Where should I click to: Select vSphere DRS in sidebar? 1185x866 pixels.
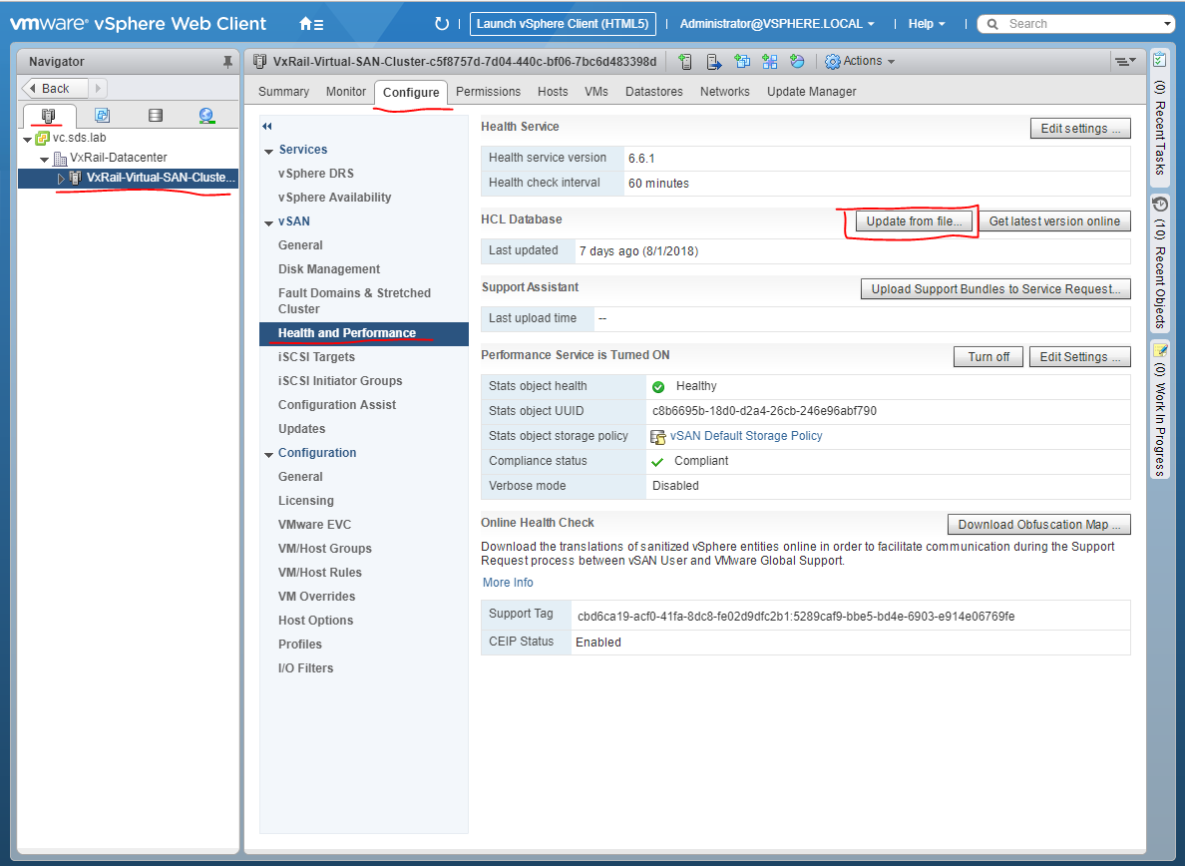316,173
